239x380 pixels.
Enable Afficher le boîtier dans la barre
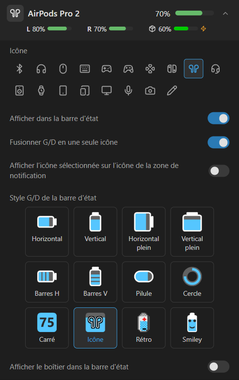(218, 366)
